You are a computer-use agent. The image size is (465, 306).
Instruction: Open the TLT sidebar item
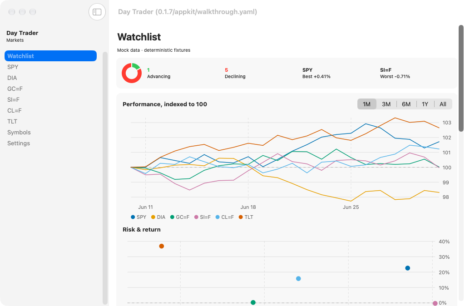pos(50,121)
